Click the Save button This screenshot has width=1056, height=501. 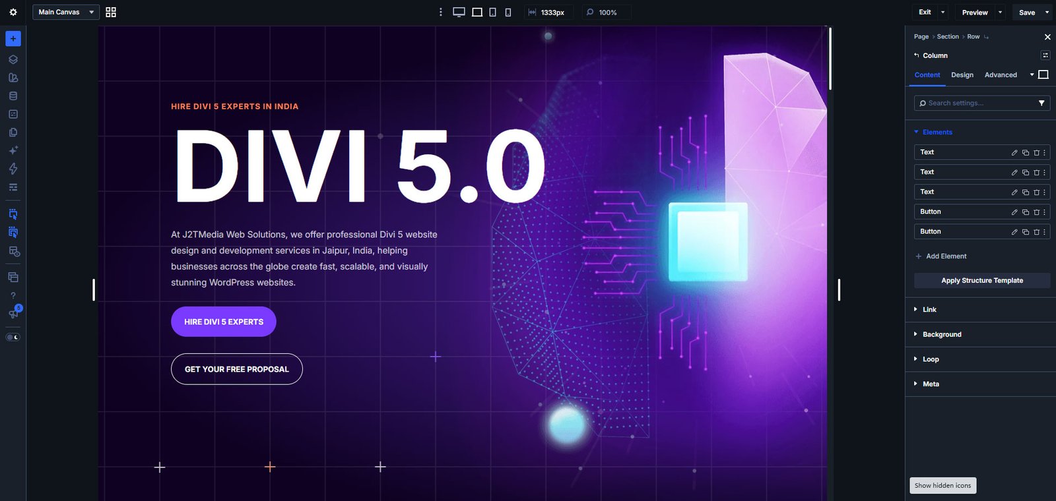tap(1027, 12)
